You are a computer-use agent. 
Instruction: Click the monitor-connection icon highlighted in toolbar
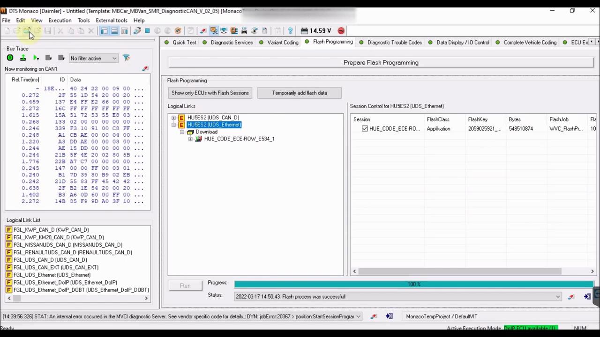tap(214, 31)
